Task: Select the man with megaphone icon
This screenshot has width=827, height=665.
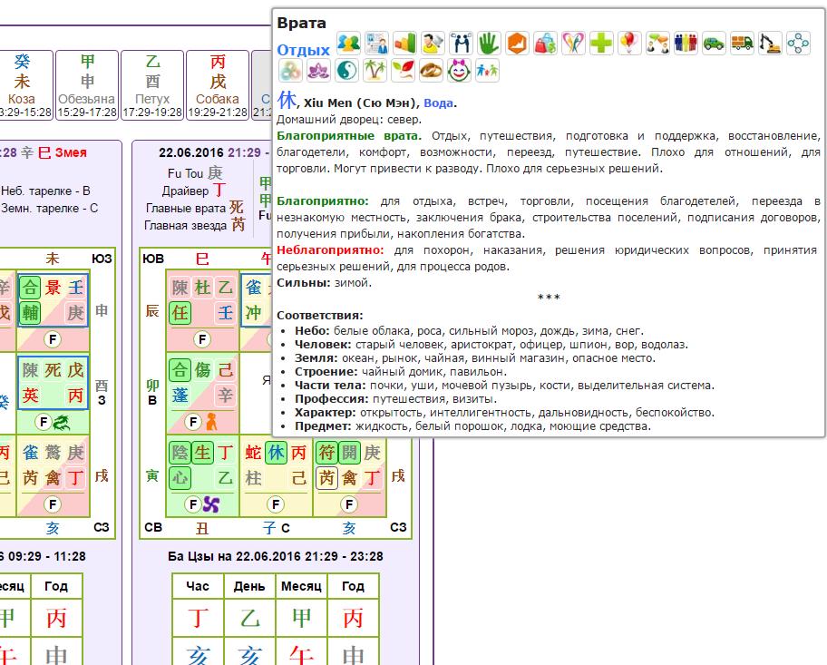Action: (x=433, y=44)
